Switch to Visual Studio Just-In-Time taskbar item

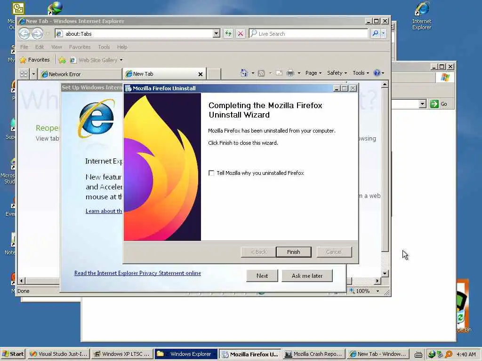click(59, 354)
